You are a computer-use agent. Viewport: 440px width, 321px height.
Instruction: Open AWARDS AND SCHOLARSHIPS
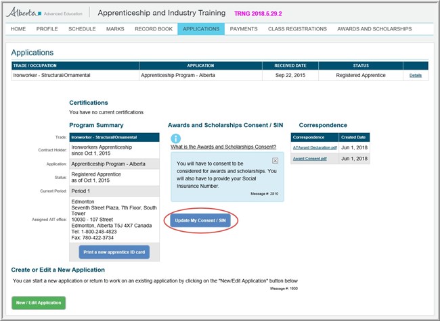pyautogui.click(x=374, y=29)
